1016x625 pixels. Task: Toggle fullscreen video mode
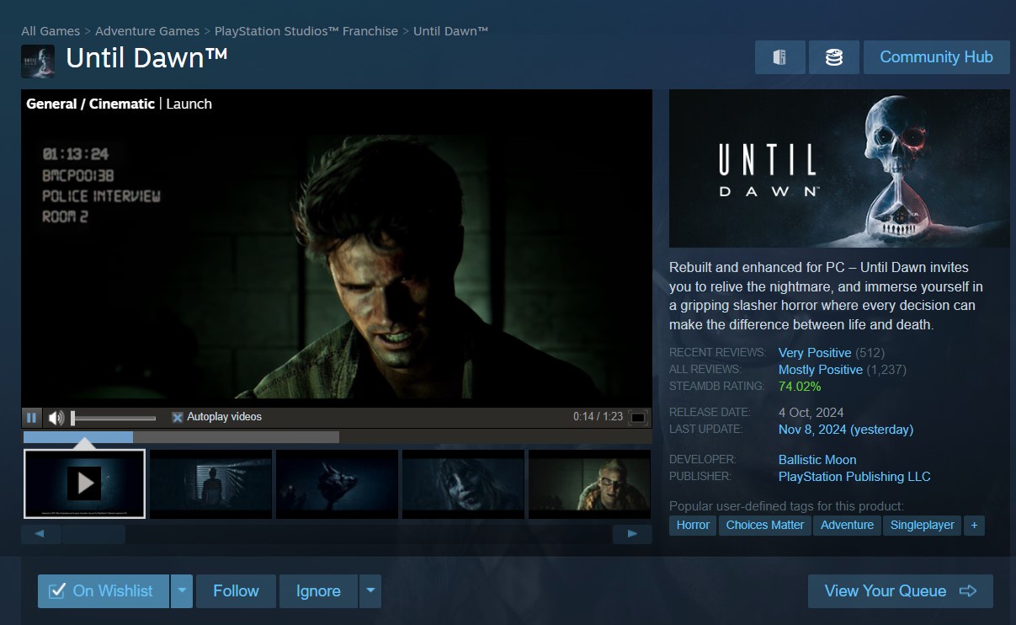(638, 418)
